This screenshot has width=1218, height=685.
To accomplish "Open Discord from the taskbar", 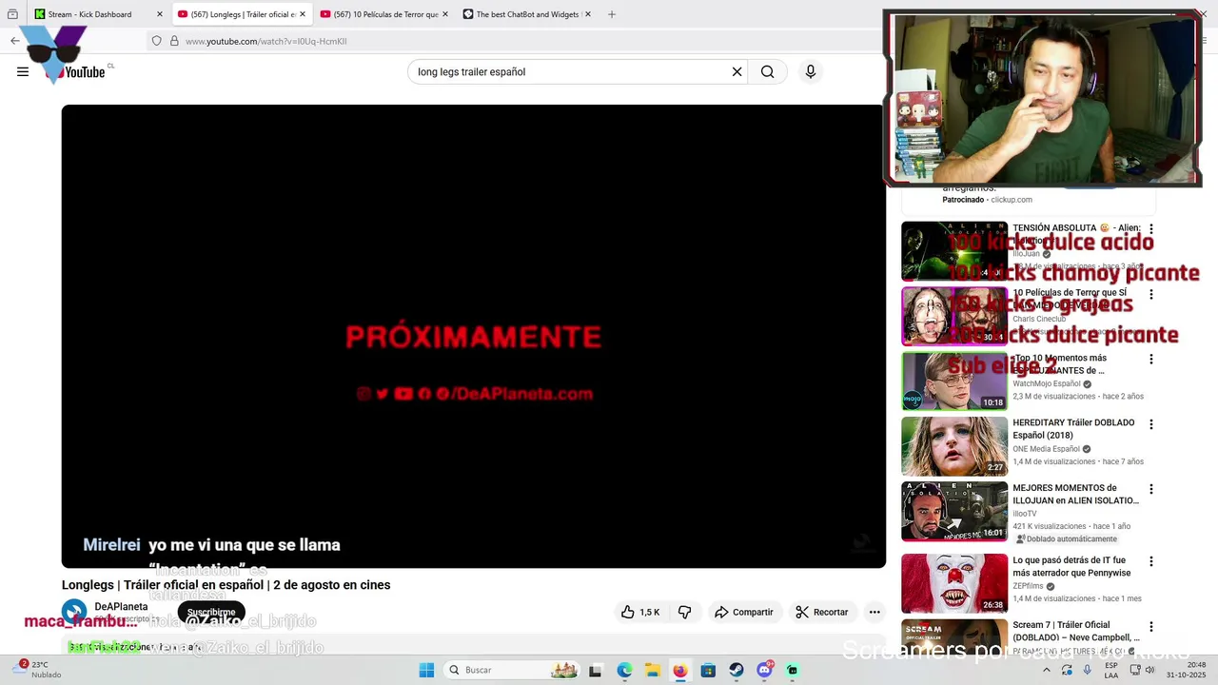I will tap(764, 670).
